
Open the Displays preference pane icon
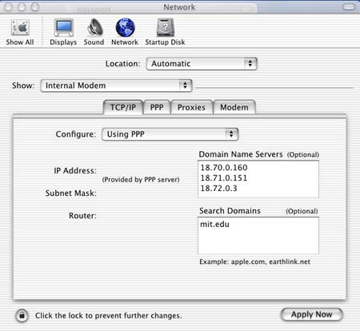point(63,27)
